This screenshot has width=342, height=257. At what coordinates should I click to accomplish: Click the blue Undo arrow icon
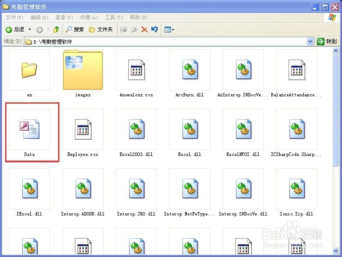pyautogui.click(x=154, y=29)
